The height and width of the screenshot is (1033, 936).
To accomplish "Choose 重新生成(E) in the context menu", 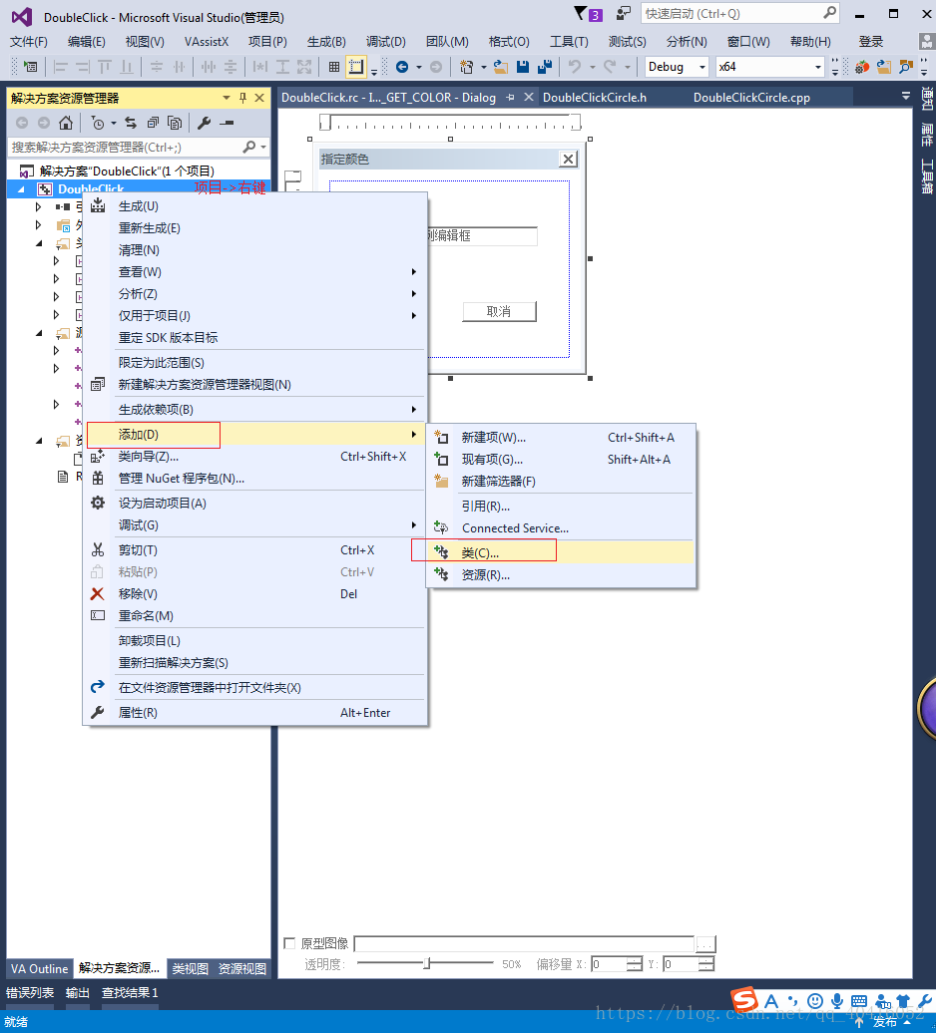I will click(x=255, y=228).
